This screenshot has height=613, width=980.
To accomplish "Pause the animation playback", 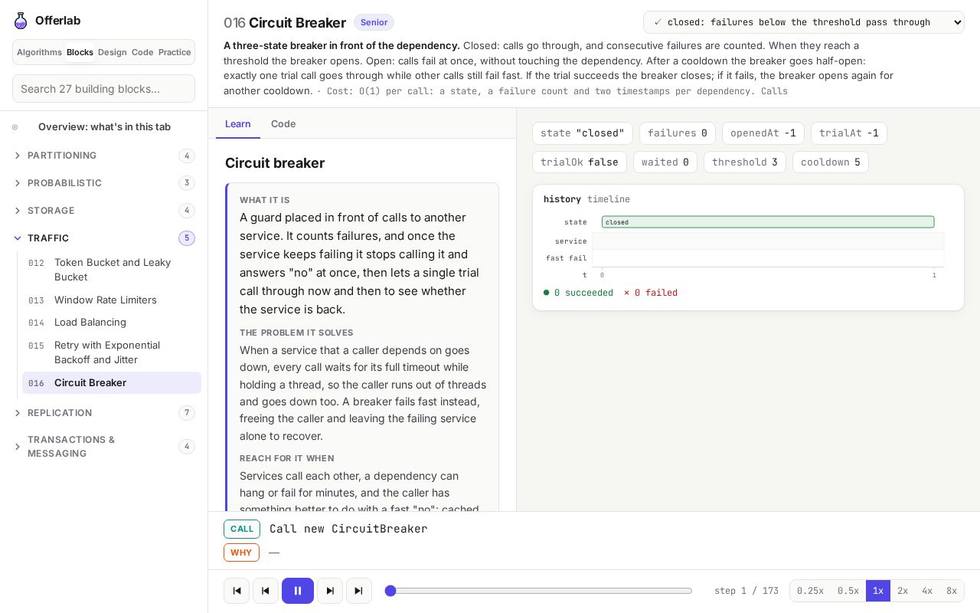I will pyautogui.click(x=298, y=591).
